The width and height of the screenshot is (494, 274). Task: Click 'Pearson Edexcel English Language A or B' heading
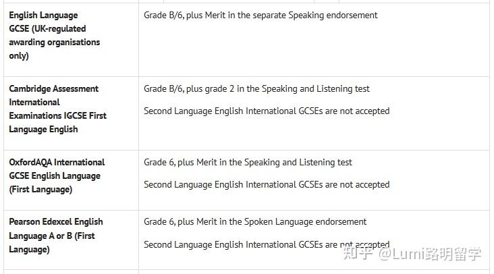pos(56,229)
